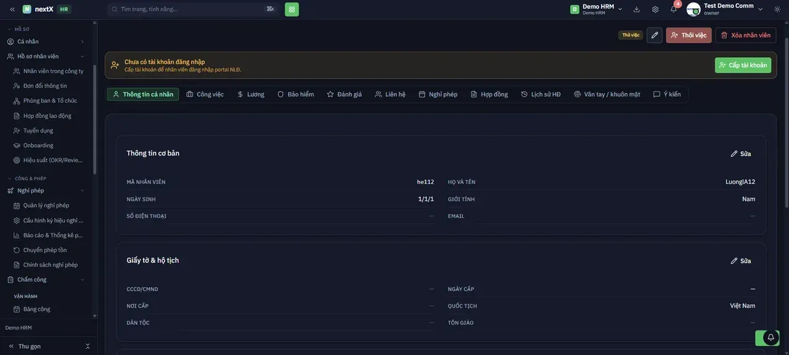The image size is (789, 355).
Task: Open Chuyển phép tồn in sidebar
Action: click(x=49, y=250)
